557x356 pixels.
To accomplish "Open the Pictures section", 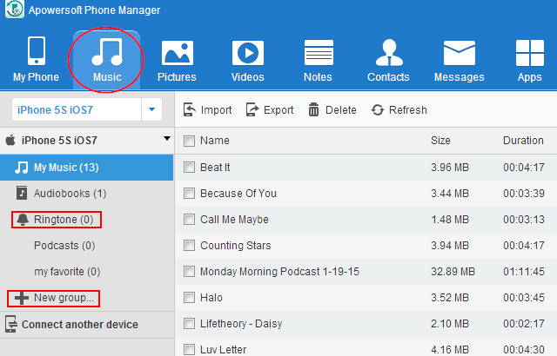I will point(177,54).
